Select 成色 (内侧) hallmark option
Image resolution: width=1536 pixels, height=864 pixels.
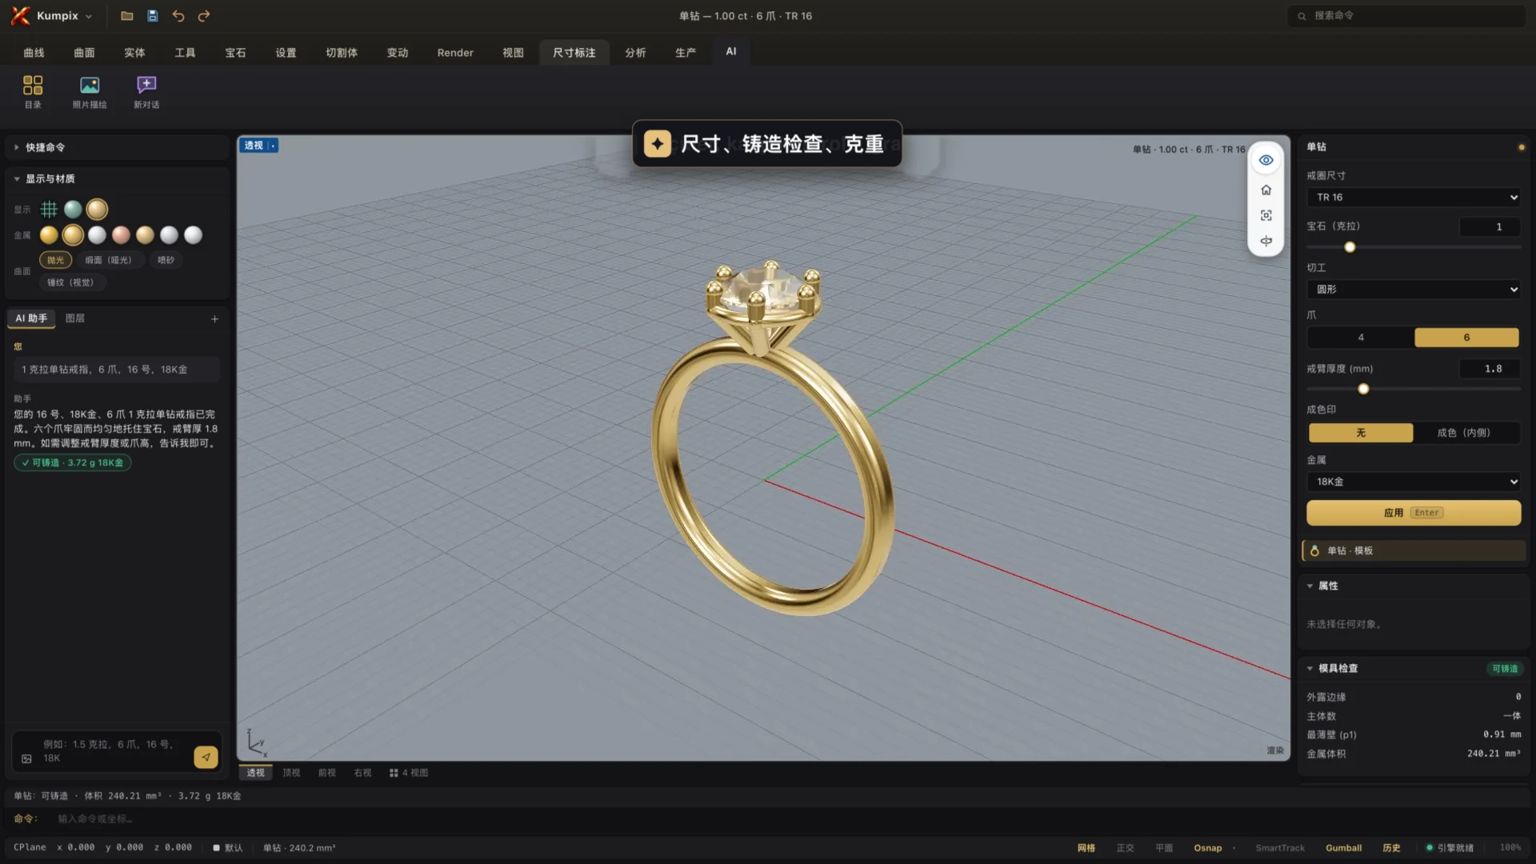pos(1464,433)
